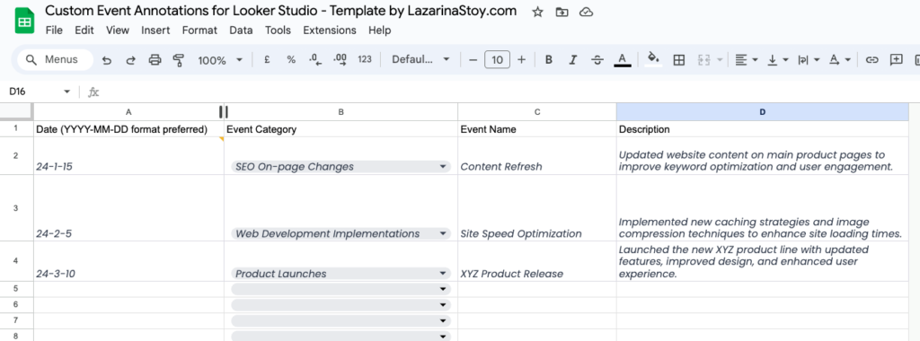
Task: Click the insert link icon
Action: [x=872, y=60]
